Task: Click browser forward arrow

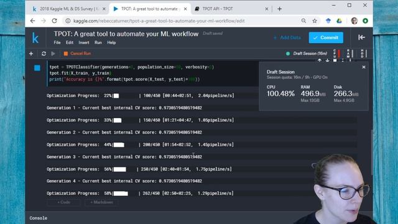Action: click(44, 21)
